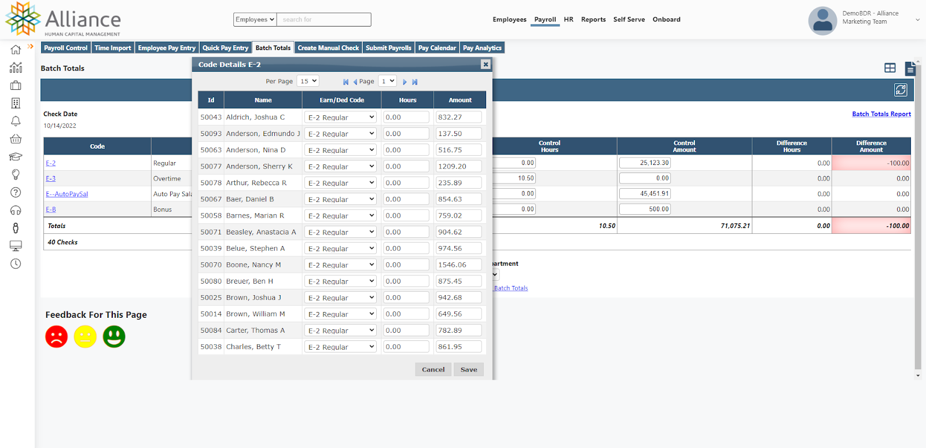
Task: Open Earn/Ded Code dropdown for Baer, Daniel B
Action: 340,199
